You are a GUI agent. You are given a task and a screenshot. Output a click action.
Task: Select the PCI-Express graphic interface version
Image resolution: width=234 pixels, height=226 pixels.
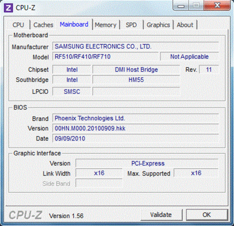(147, 163)
